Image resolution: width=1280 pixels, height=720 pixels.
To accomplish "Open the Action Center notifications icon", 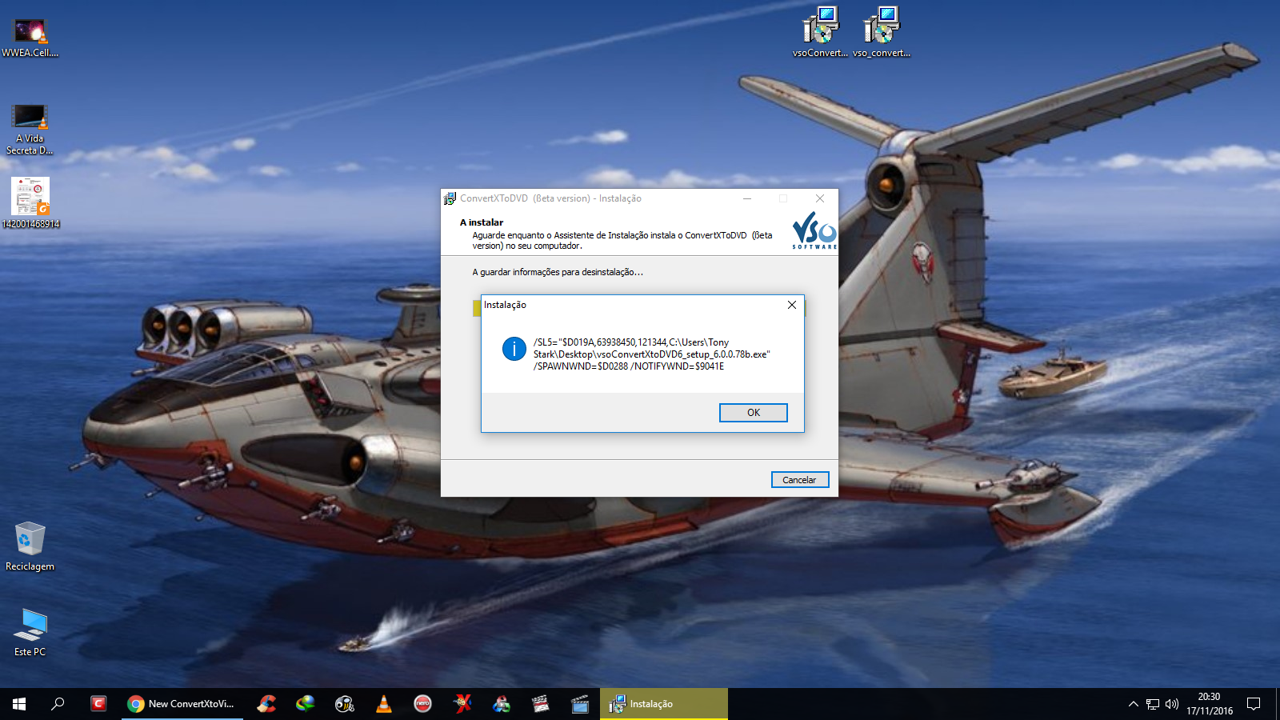I will pyautogui.click(x=1254, y=704).
